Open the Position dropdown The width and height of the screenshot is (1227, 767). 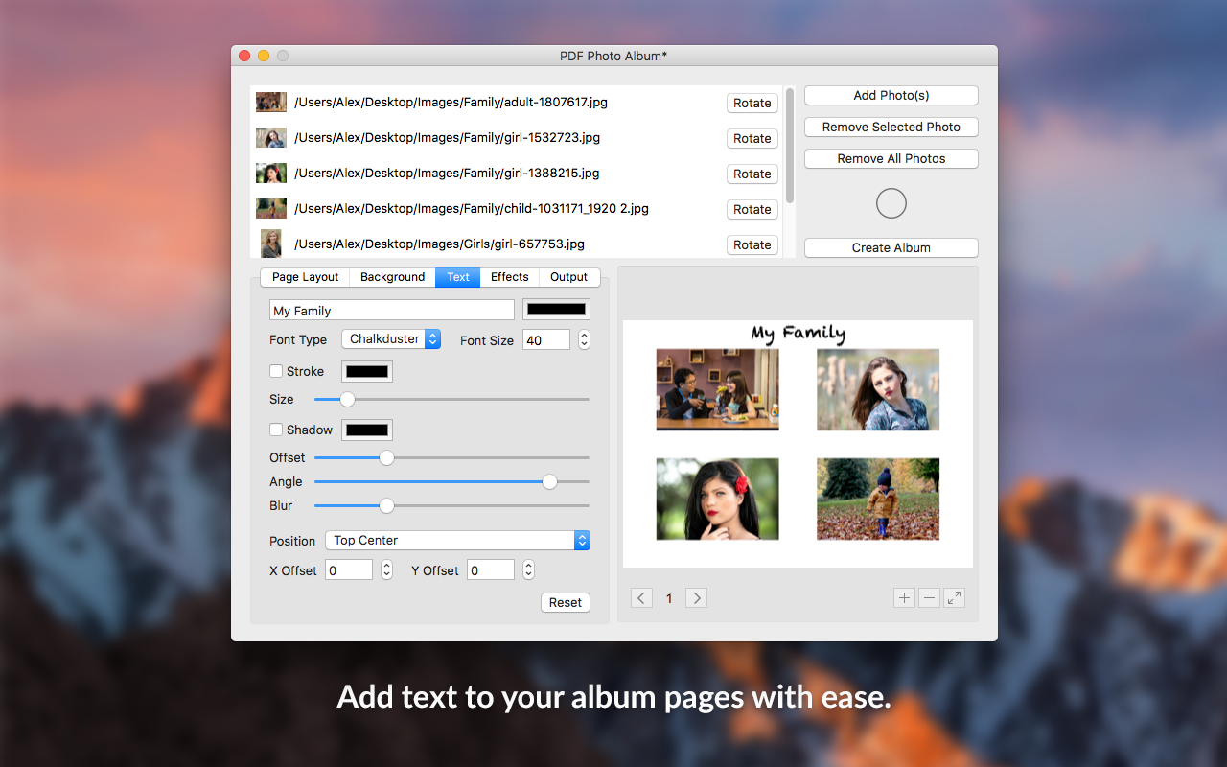(457, 541)
